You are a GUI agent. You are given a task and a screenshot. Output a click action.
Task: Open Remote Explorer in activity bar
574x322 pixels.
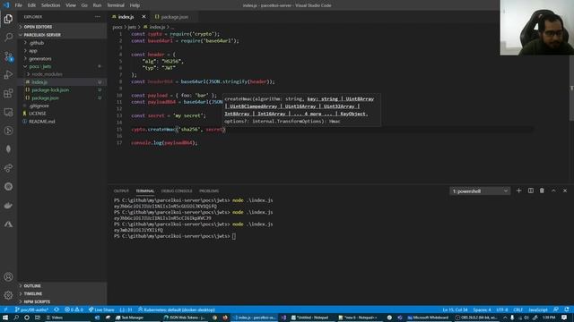click(8, 112)
